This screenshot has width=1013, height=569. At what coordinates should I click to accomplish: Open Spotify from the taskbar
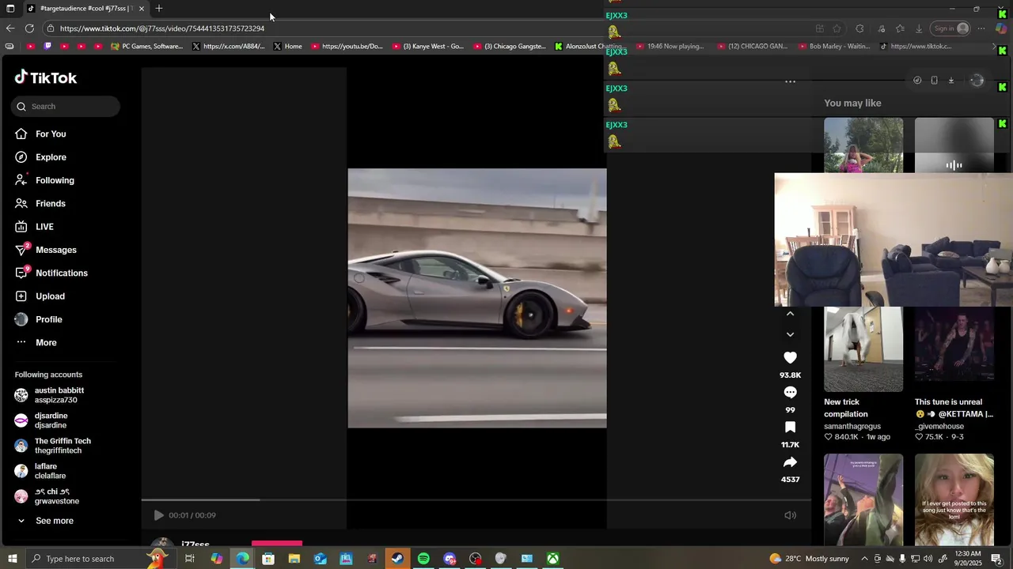pyautogui.click(x=423, y=559)
